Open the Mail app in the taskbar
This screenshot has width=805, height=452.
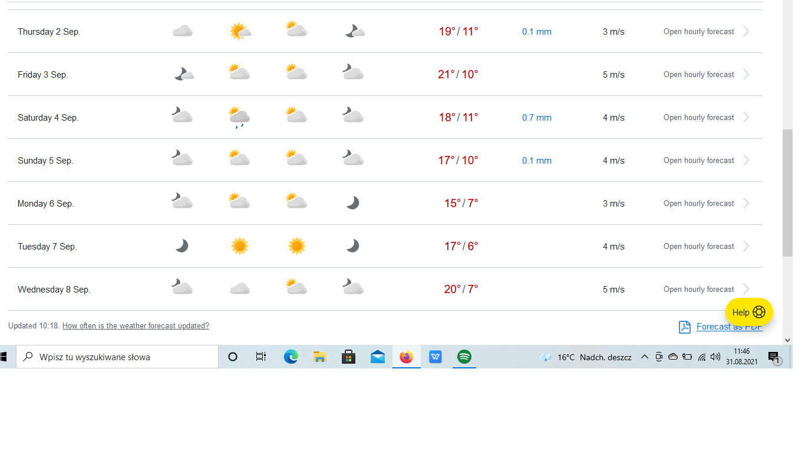pos(378,357)
